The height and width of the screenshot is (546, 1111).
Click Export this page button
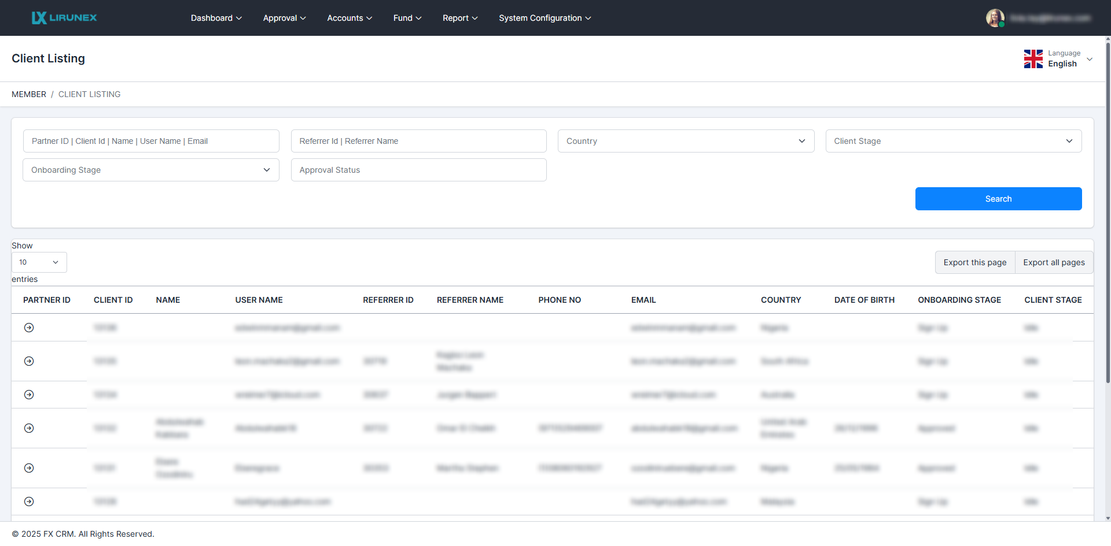coord(974,262)
